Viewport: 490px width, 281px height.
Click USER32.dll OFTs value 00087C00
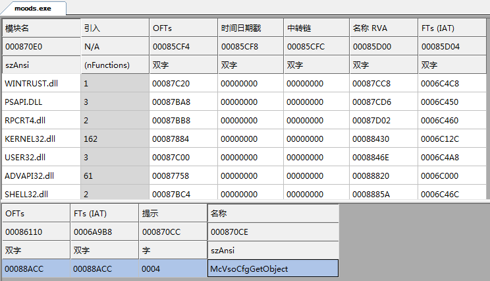tap(184, 158)
